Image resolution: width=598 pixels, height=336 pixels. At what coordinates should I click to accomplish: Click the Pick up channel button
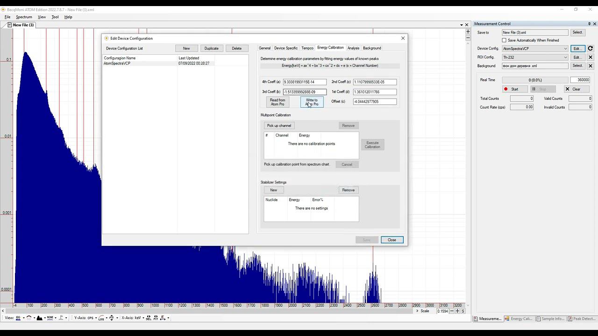279,126
